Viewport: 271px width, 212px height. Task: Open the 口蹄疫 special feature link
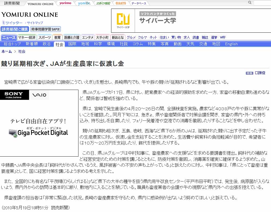260,73
